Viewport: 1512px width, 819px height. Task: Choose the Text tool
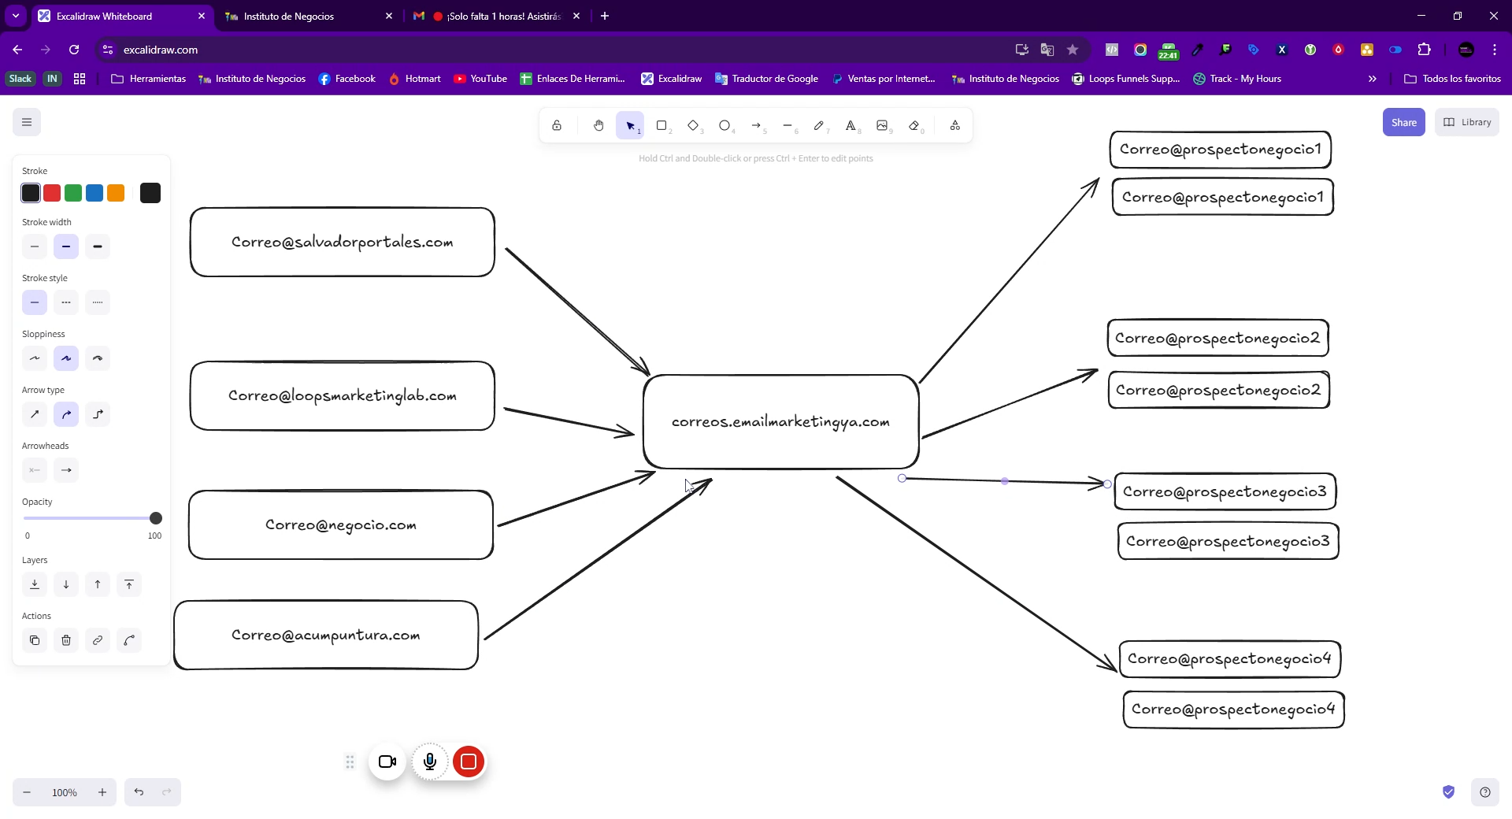[850, 126]
